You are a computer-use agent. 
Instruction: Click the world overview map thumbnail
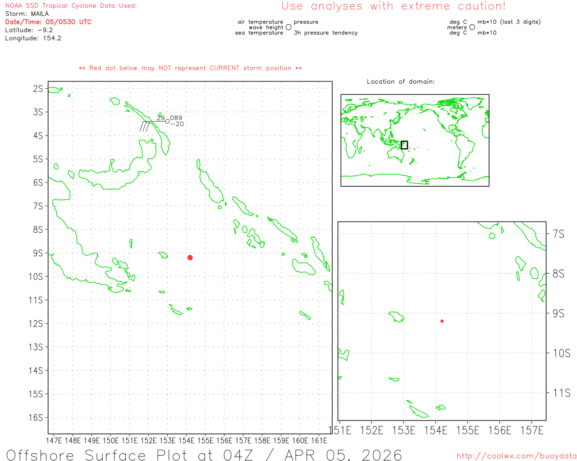point(415,140)
